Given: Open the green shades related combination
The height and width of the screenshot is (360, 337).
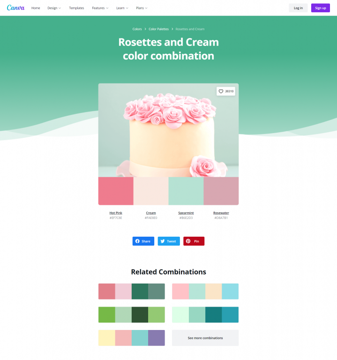Looking at the screenshot, I should pos(132,315).
